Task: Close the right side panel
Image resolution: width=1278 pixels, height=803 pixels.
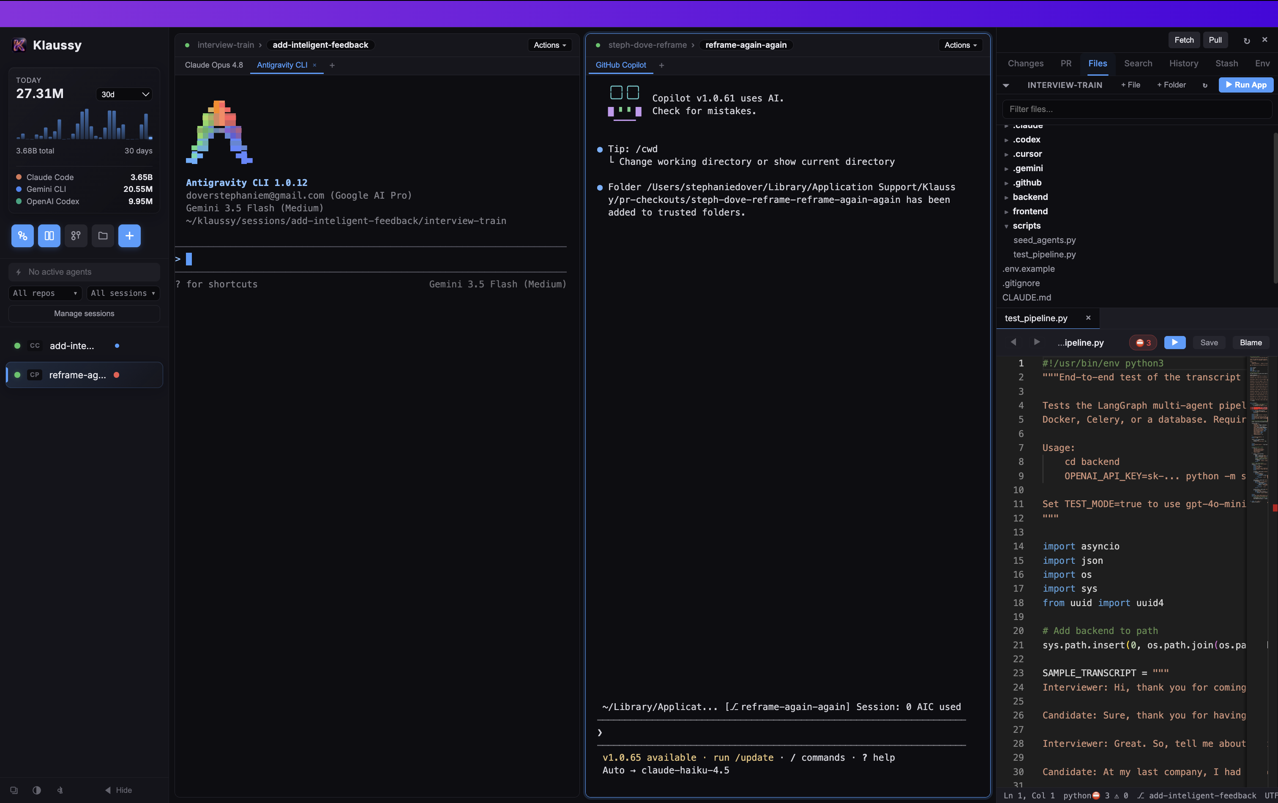Action: (x=1265, y=40)
